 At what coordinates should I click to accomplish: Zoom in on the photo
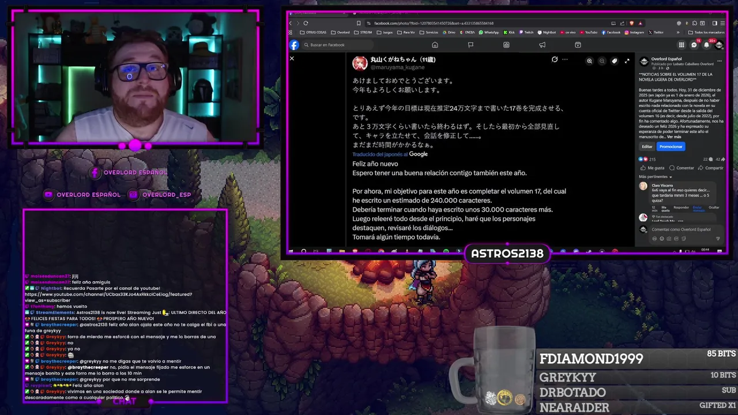pos(589,61)
